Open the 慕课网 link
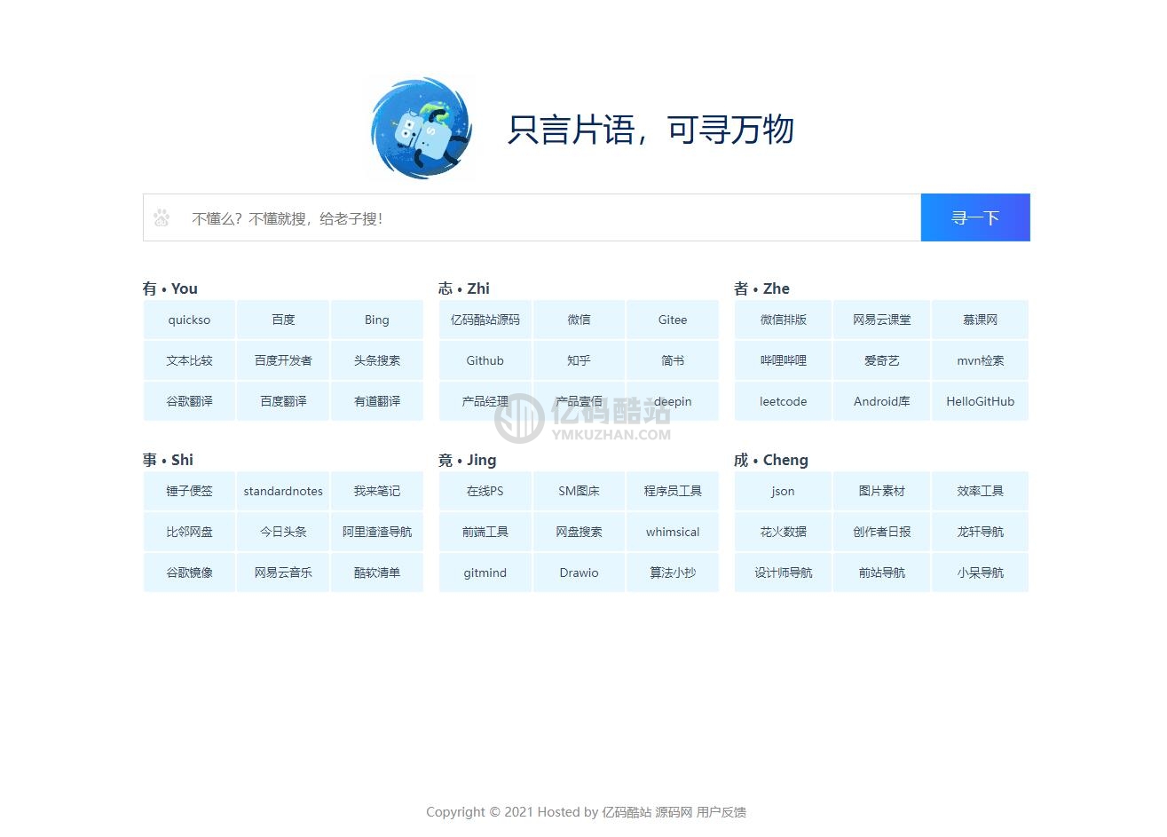This screenshot has height=837, width=1167. coord(981,320)
